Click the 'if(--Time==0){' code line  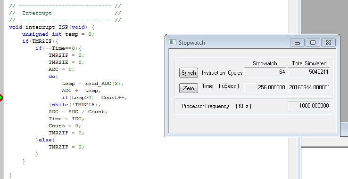coord(58,48)
